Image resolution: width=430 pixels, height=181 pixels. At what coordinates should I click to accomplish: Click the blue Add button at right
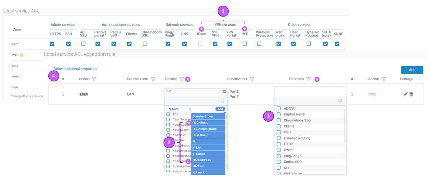point(412,70)
